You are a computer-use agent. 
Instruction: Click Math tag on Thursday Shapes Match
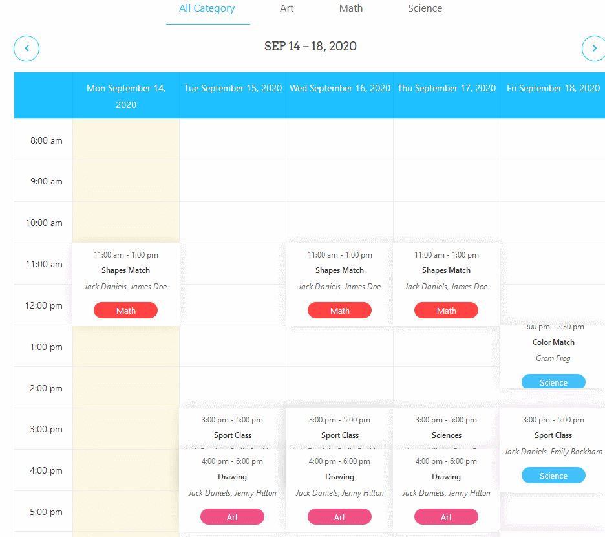[447, 311]
